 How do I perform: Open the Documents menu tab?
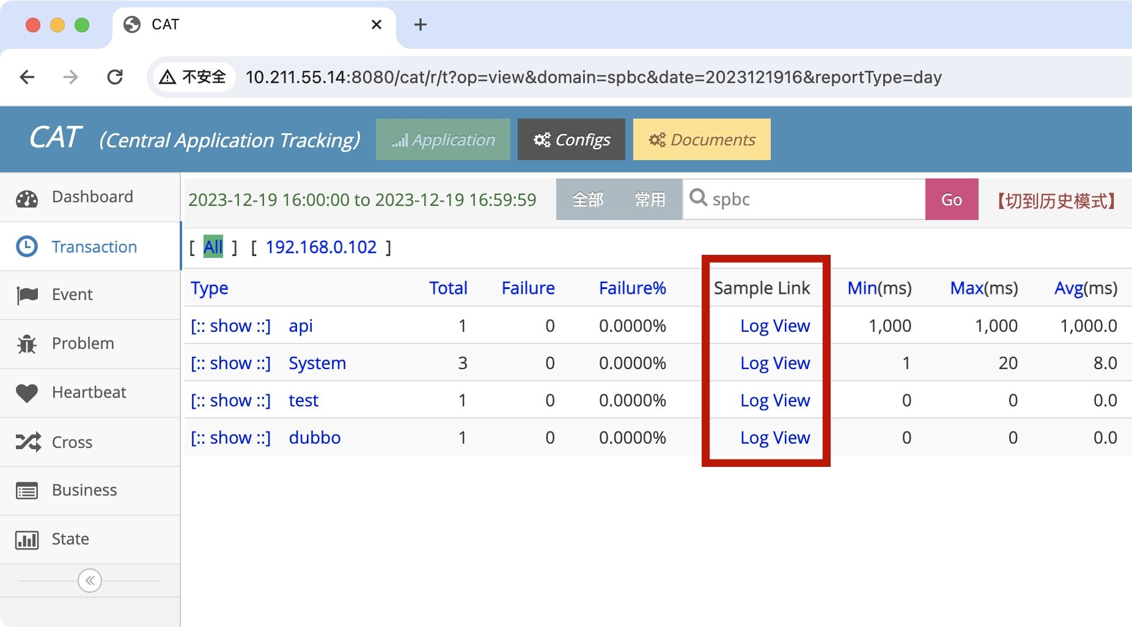[x=702, y=140]
